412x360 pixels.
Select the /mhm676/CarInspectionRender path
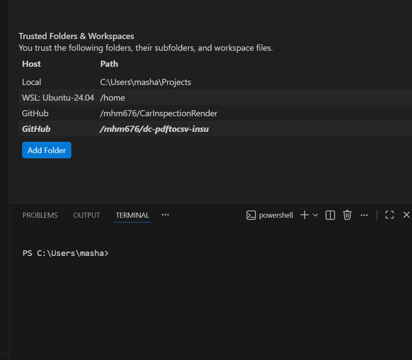(x=159, y=113)
